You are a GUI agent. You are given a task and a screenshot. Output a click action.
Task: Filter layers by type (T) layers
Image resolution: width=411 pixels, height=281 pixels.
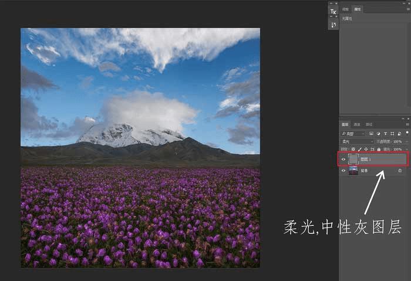pyautogui.click(x=385, y=134)
